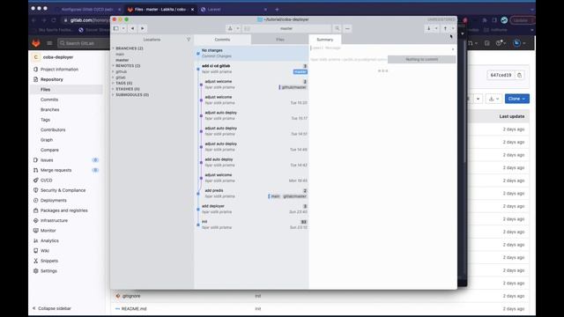Collapse the BRANCHES (2) section
Image resolution: width=564 pixels, height=317 pixels.
tap(114, 48)
